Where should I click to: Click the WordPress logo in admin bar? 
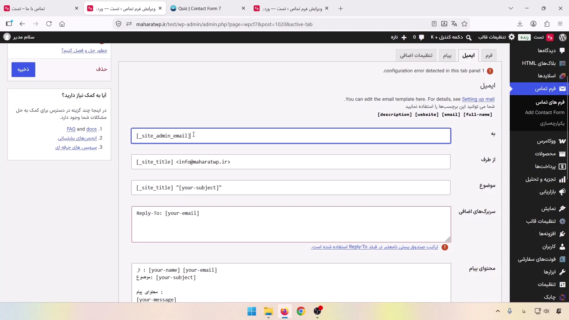point(563,37)
